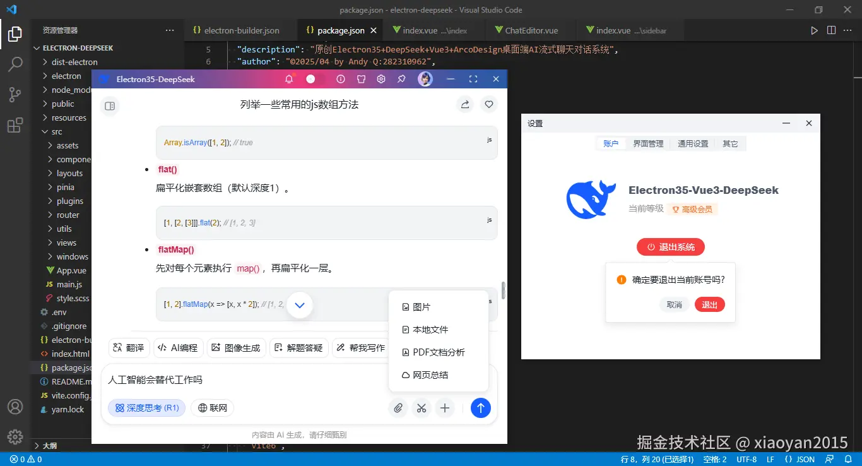This screenshot has width=862, height=466.
Task: Toggle 联网 web search mode
Action: (213, 408)
